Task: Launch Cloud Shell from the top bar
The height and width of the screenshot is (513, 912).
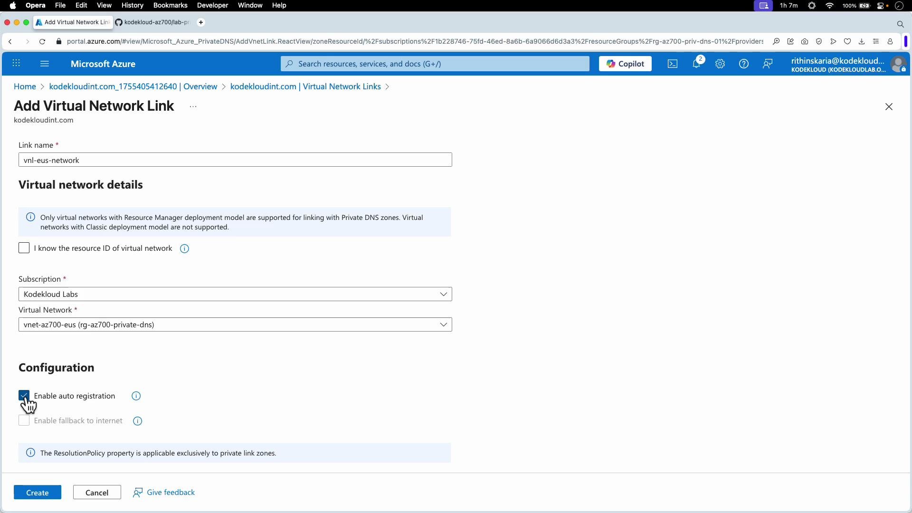Action: (x=673, y=64)
